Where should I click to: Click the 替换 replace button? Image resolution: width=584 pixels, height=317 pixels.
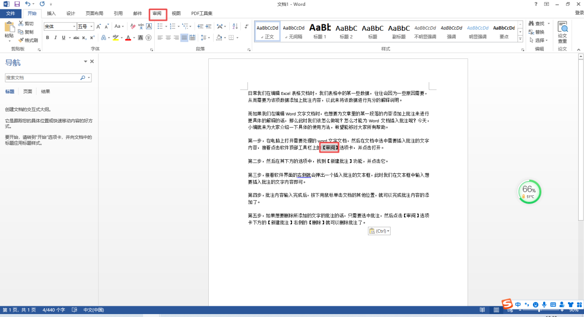pyautogui.click(x=537, y=32)
